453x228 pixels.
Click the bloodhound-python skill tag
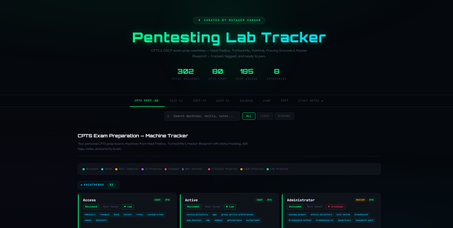click(300, 220)
